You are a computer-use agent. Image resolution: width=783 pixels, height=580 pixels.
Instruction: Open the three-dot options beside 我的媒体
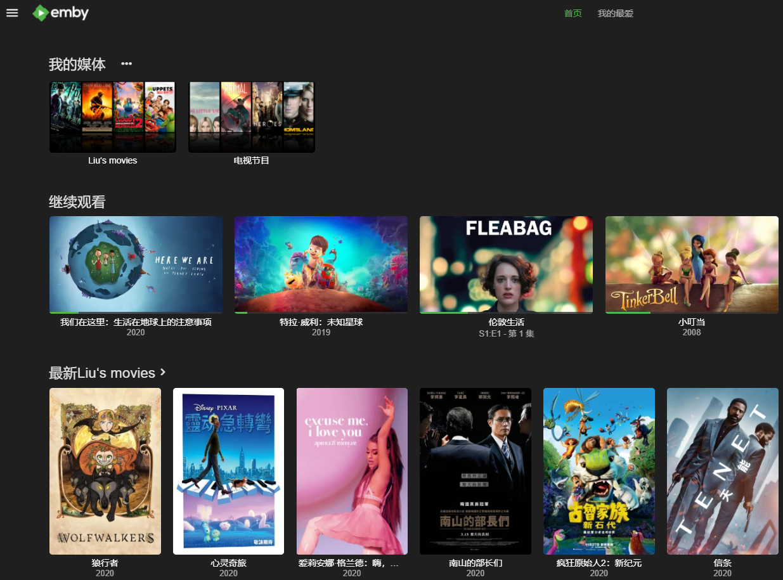[x=127, y=64]
